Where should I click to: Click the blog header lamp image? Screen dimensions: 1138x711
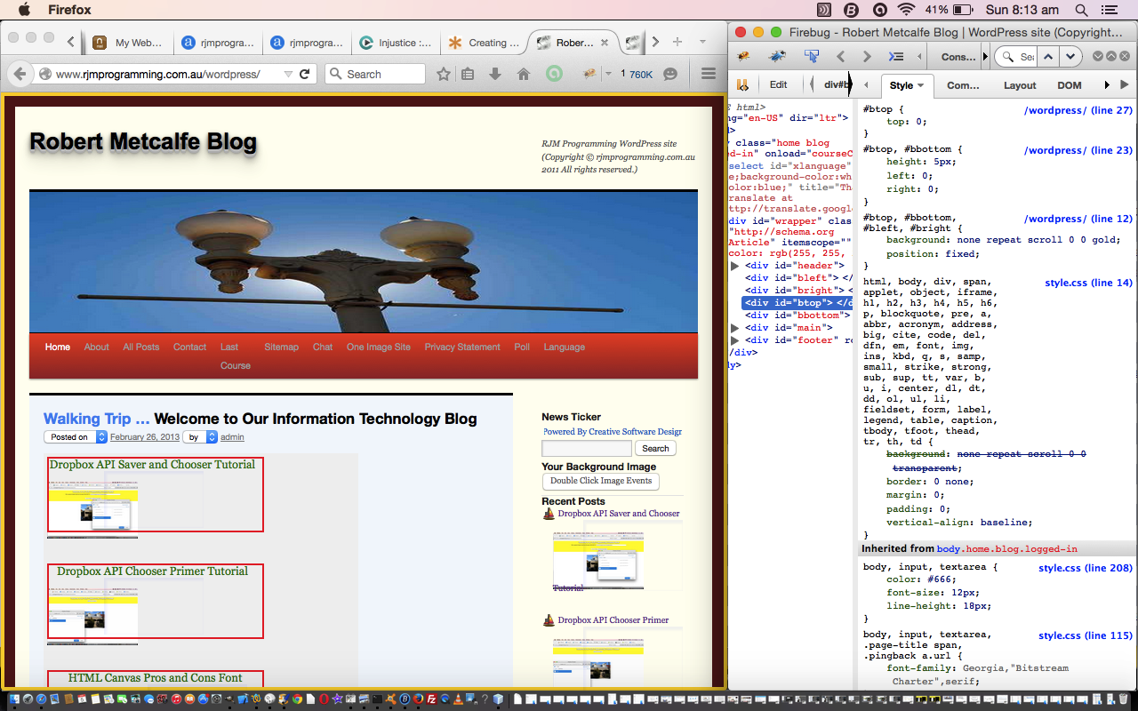coord(364,262)
